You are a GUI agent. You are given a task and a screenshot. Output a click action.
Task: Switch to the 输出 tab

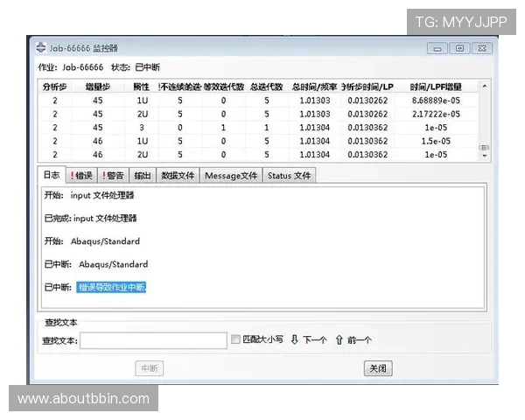(x=143, y=176)
